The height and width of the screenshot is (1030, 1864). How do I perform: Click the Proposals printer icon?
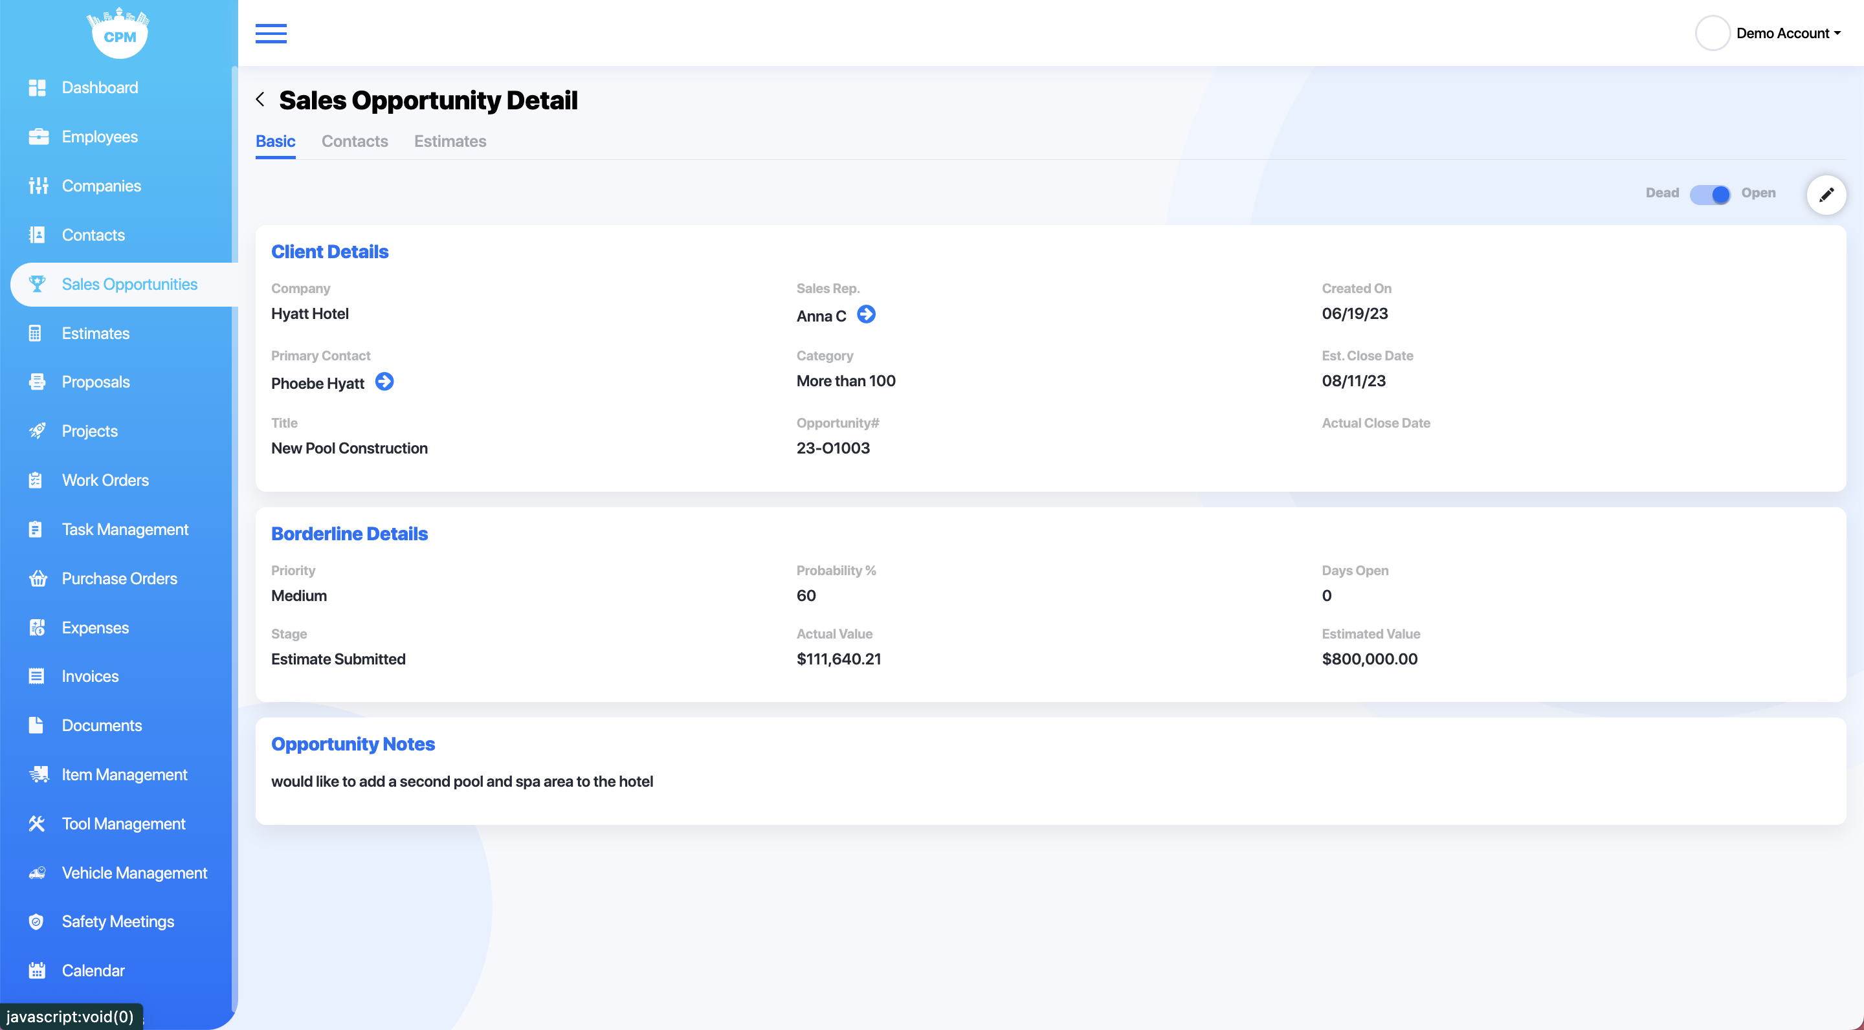[37, 382]
